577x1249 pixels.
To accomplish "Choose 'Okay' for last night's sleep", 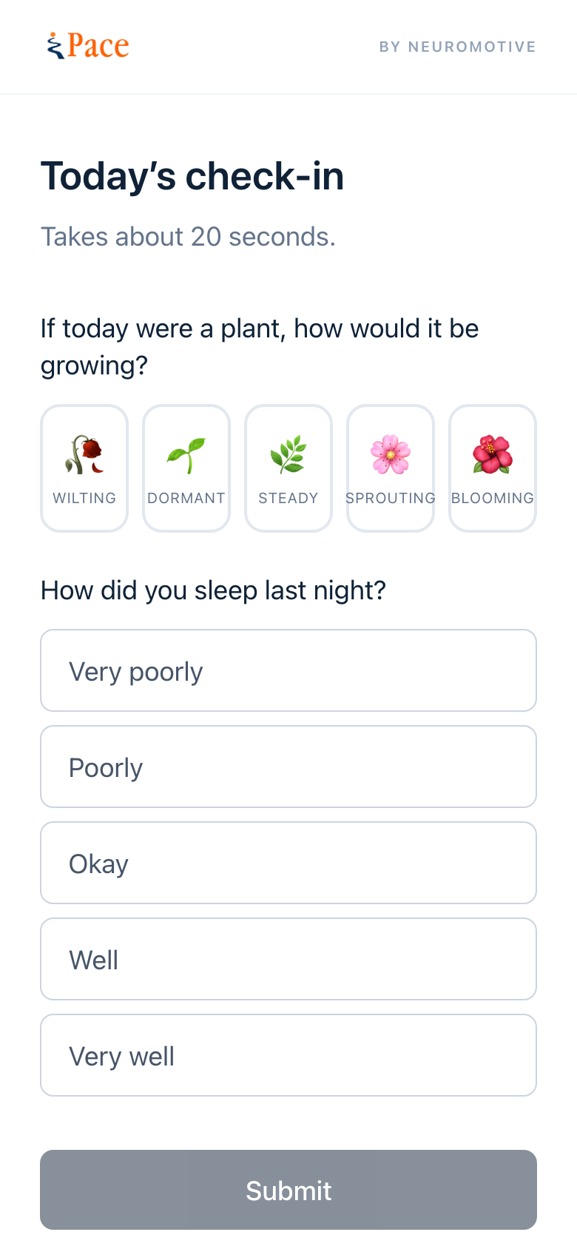I will tap(288, 863).
